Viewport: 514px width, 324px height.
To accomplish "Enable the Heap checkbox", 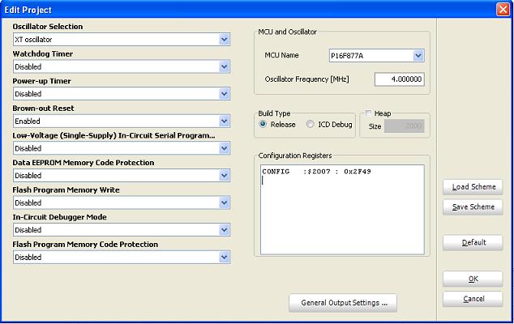I will pos(369,113).
